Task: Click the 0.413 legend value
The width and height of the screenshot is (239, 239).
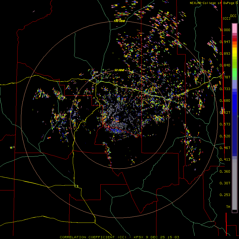Action: coord(225,160)
